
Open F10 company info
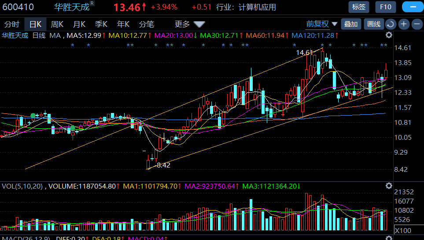click(x=386, y=7)
